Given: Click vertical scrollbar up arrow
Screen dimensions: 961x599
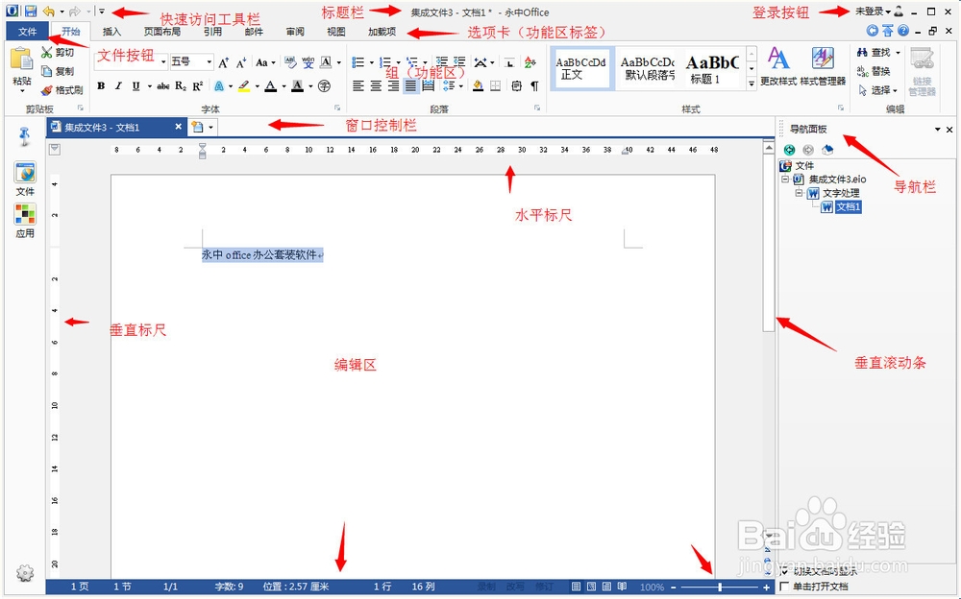Looking at the screenshot, I should 769,147.
